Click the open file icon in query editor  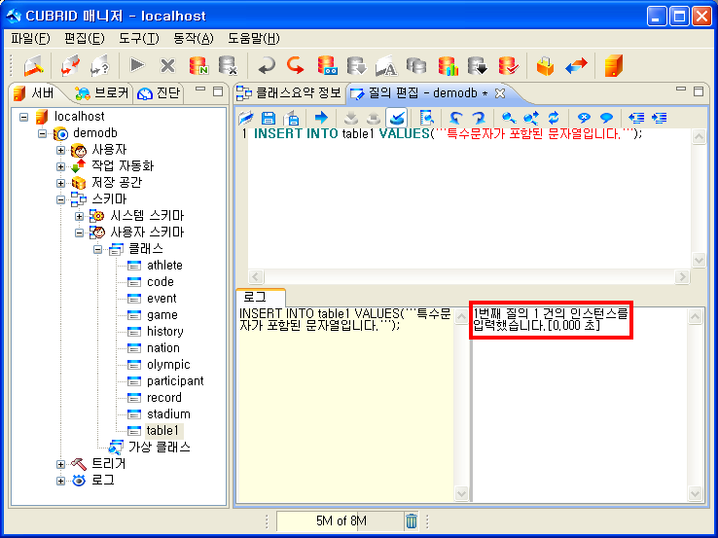248,118
